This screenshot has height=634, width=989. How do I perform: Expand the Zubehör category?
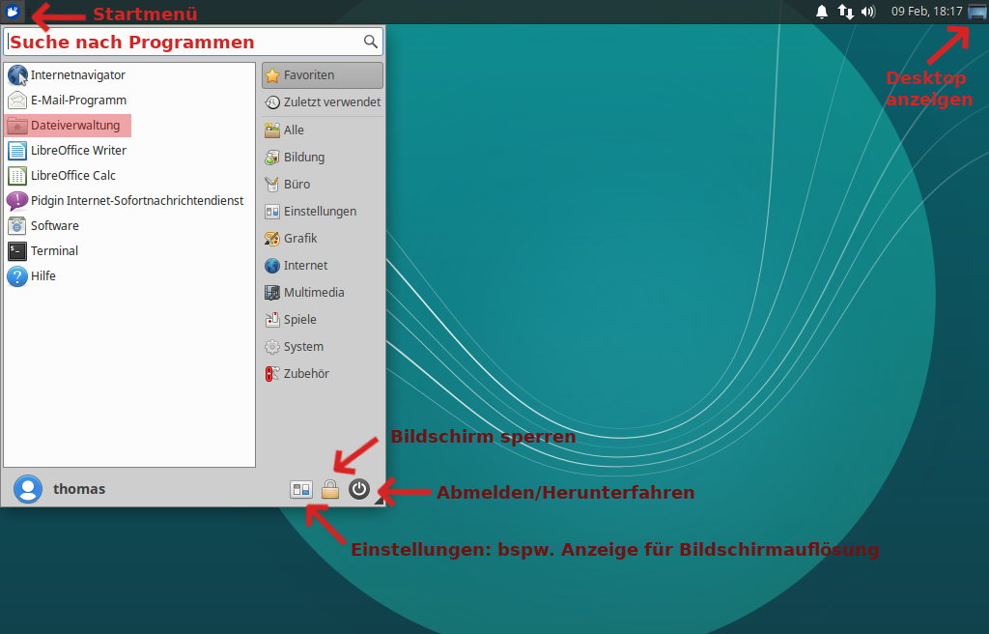tap(306, 374)
